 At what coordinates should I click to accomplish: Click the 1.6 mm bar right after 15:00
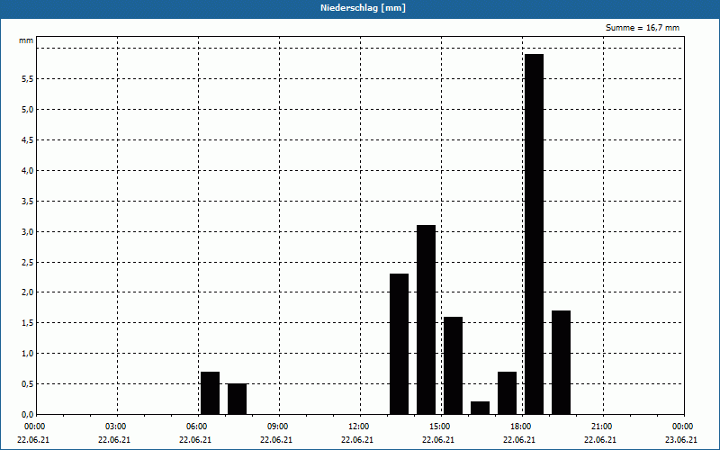point(454,365)
